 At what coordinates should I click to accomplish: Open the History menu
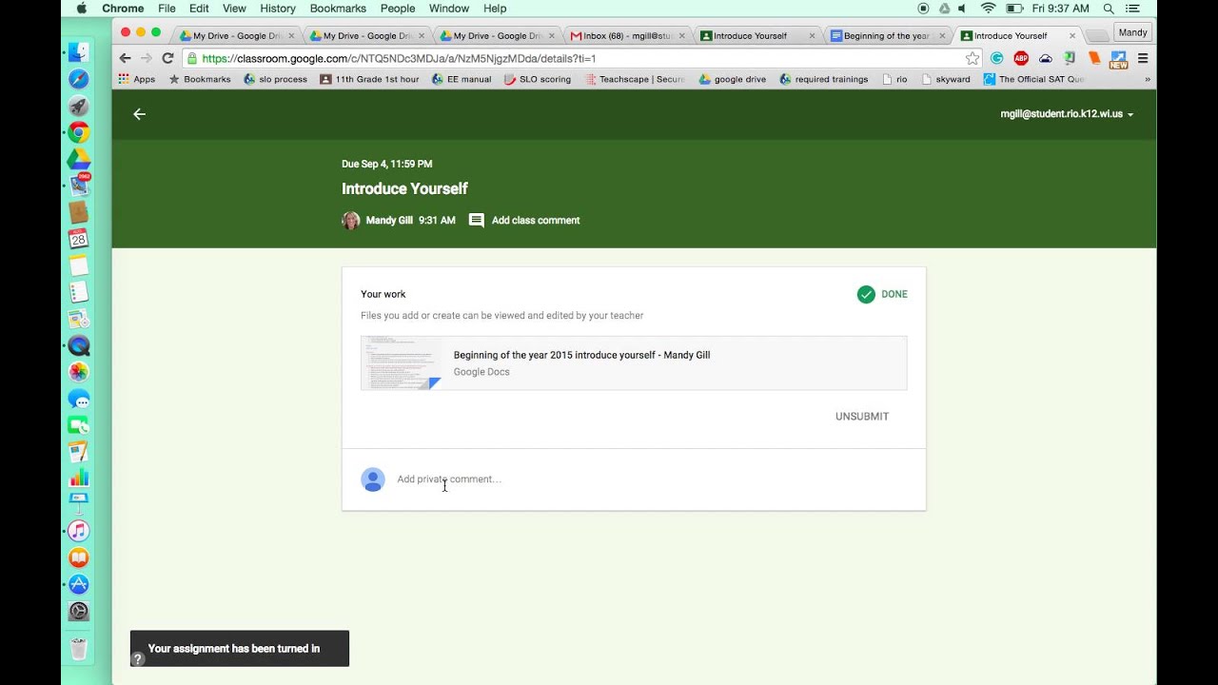pyautogui.click(x=278, y=9)
